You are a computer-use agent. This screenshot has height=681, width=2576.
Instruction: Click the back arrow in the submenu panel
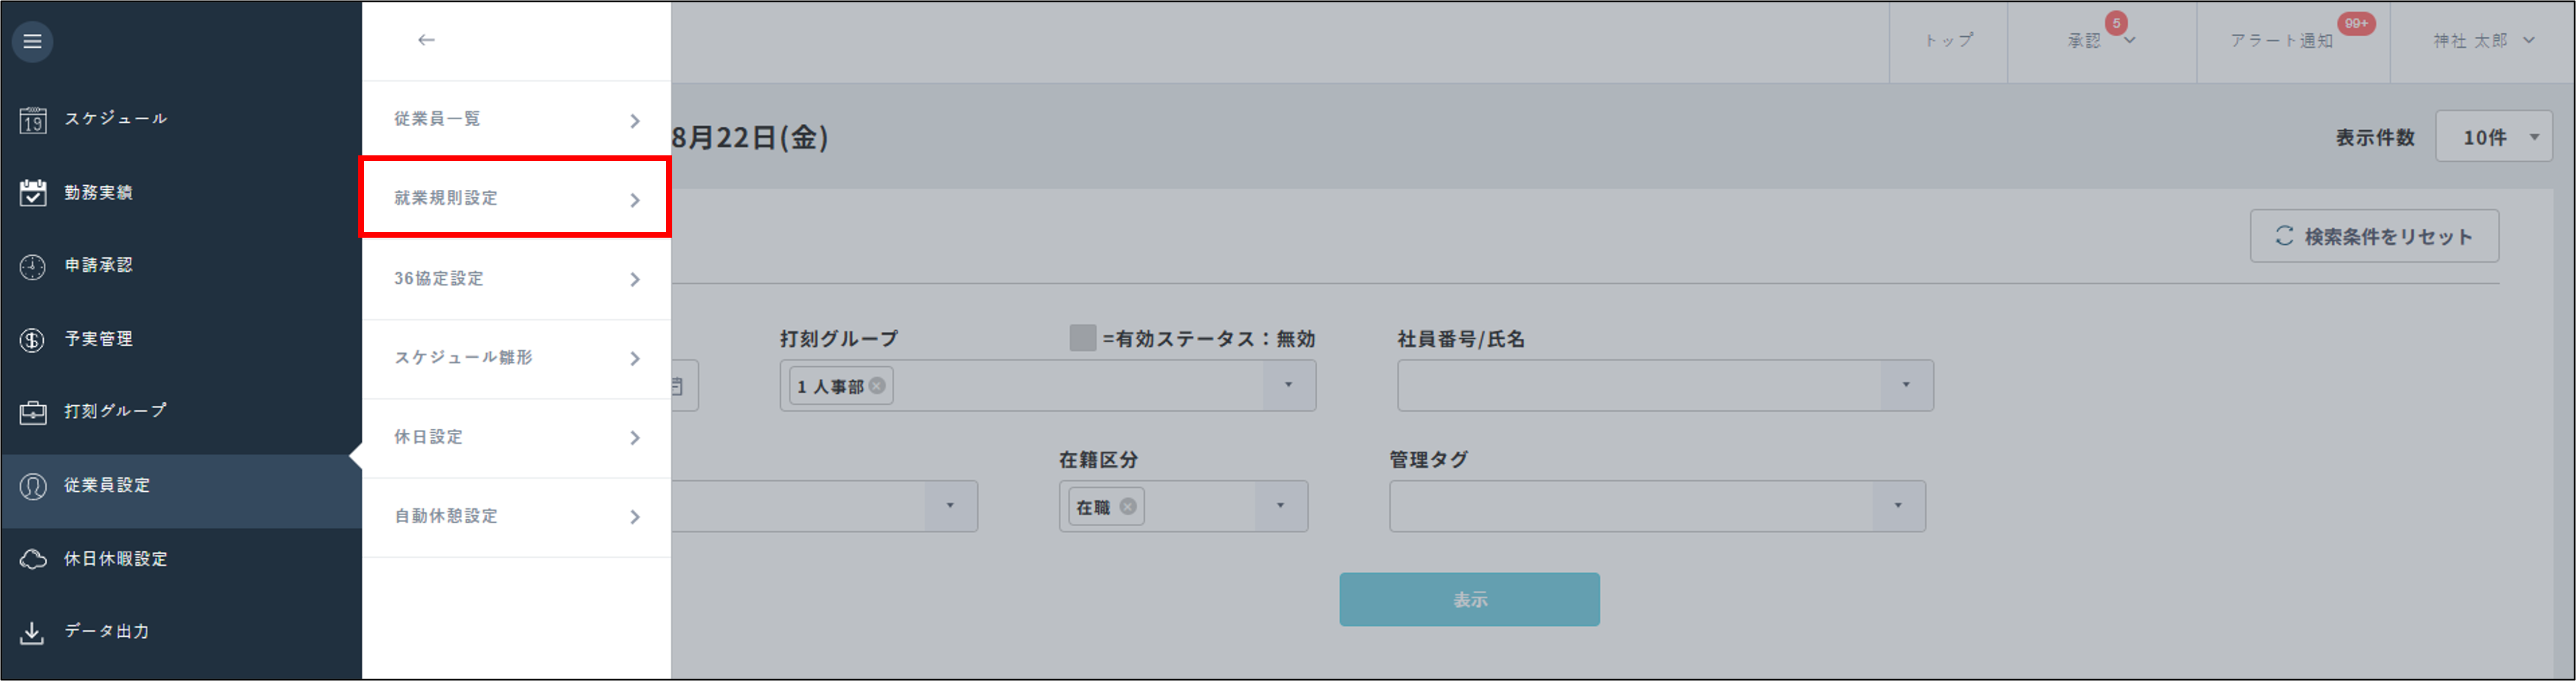(x=426, y=40)
